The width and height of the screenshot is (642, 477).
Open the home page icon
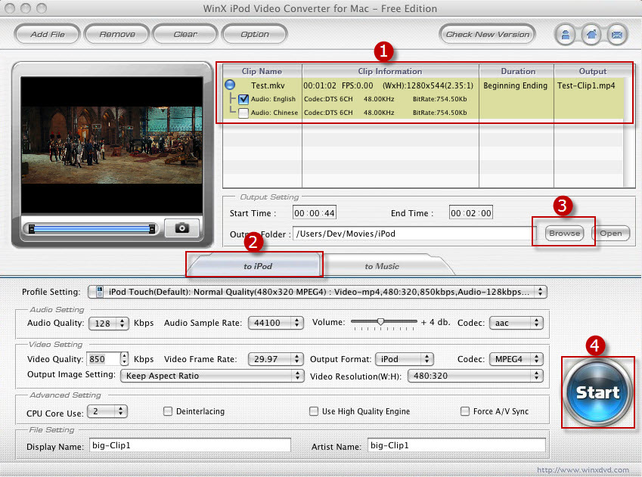click(x=591, y=35)
